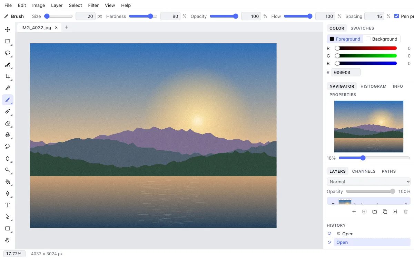Select the Hand tool
Viewport: 414px width, 258px height.
(8, 240)
